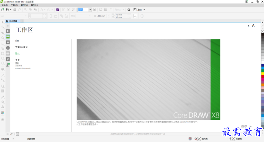Select the Text tool in toolbox
265x143 pixels.
coord(2,69)
